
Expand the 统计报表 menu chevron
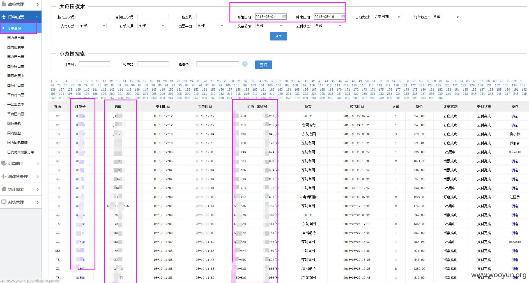(38, 189)
